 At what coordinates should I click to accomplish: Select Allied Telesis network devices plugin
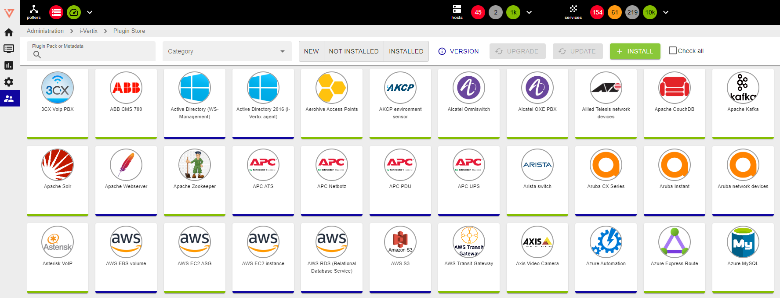point(606,104)
